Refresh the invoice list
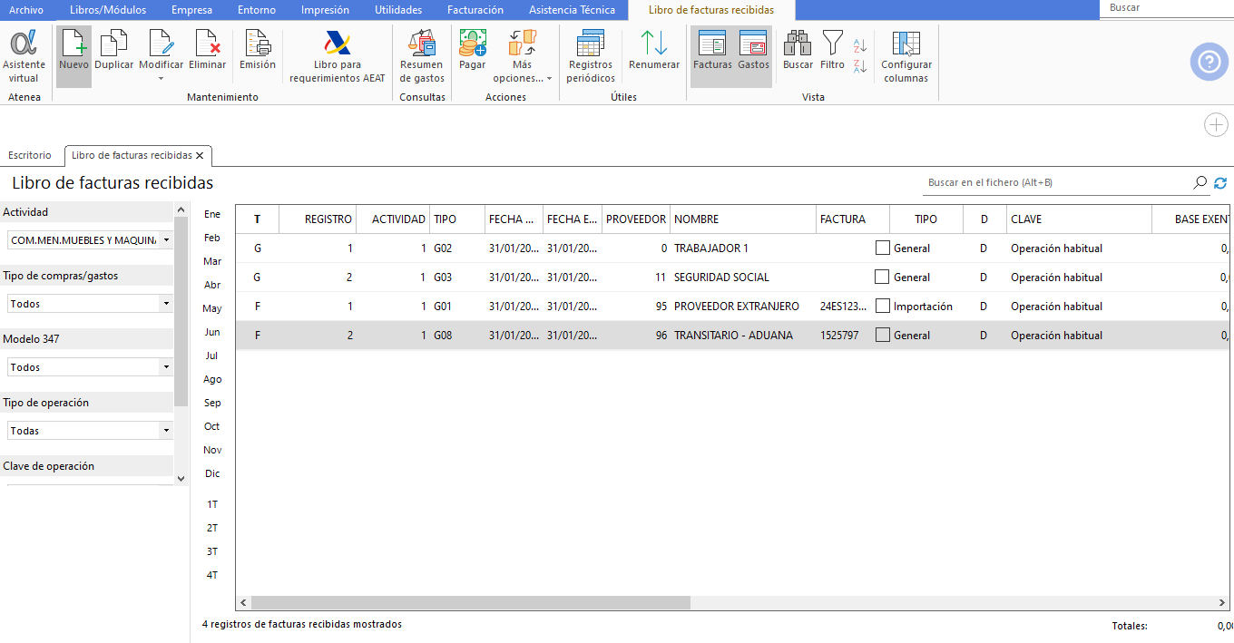Screen dimensions: 1234x643 pos(1220,182)
